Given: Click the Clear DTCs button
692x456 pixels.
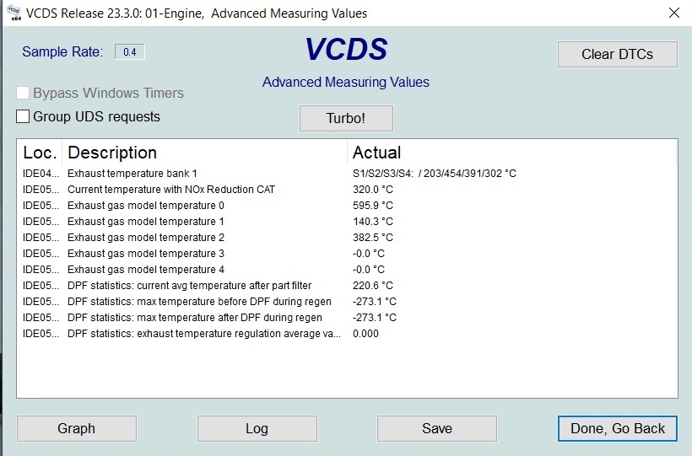Looking at the screenshot, I should 618,54.
